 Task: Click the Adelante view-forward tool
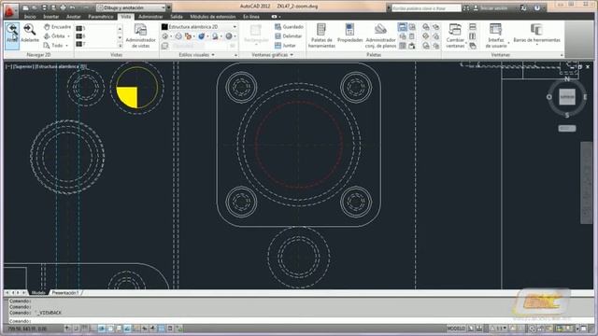[30, 34]
